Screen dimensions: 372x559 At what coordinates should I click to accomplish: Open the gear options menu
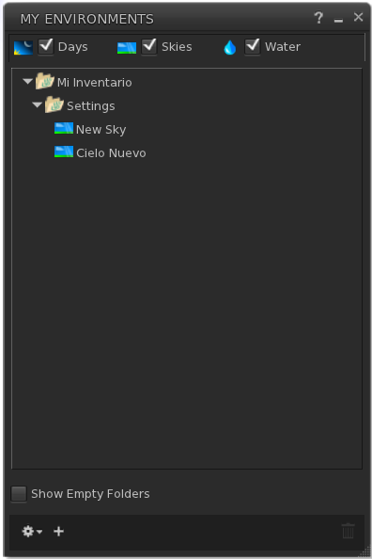(x=32, y=532)
